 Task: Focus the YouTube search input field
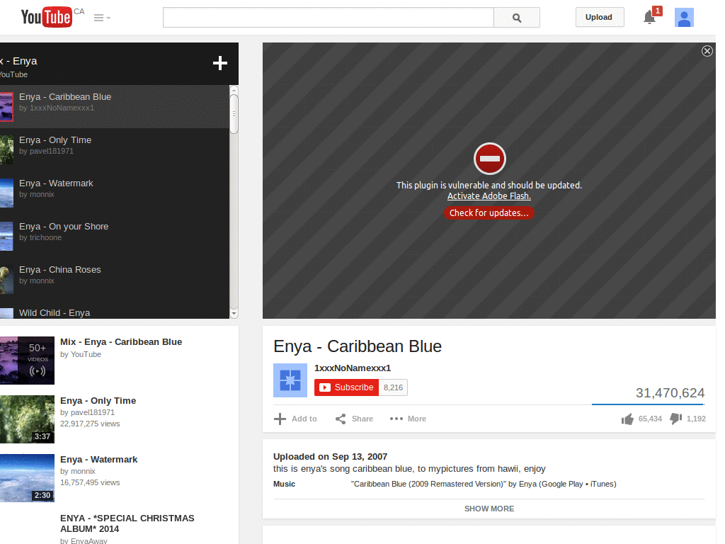[x=329, y=18]
